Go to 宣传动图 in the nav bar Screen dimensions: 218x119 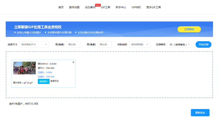[x=74, y=7]
